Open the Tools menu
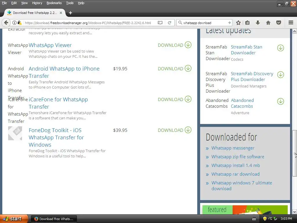This screenshot has width=297, height=223. (70, 3)
